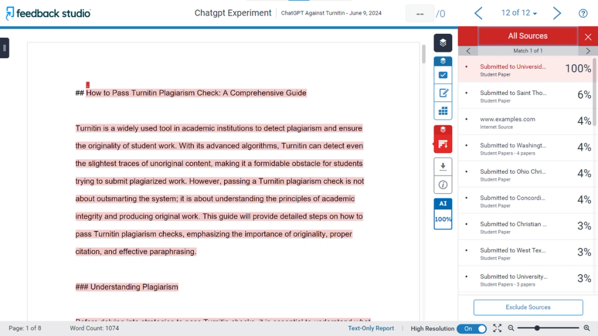This screenshot has width=598, height=336.
Task: Click the feedback studio logo
Action: click(48, 12)
